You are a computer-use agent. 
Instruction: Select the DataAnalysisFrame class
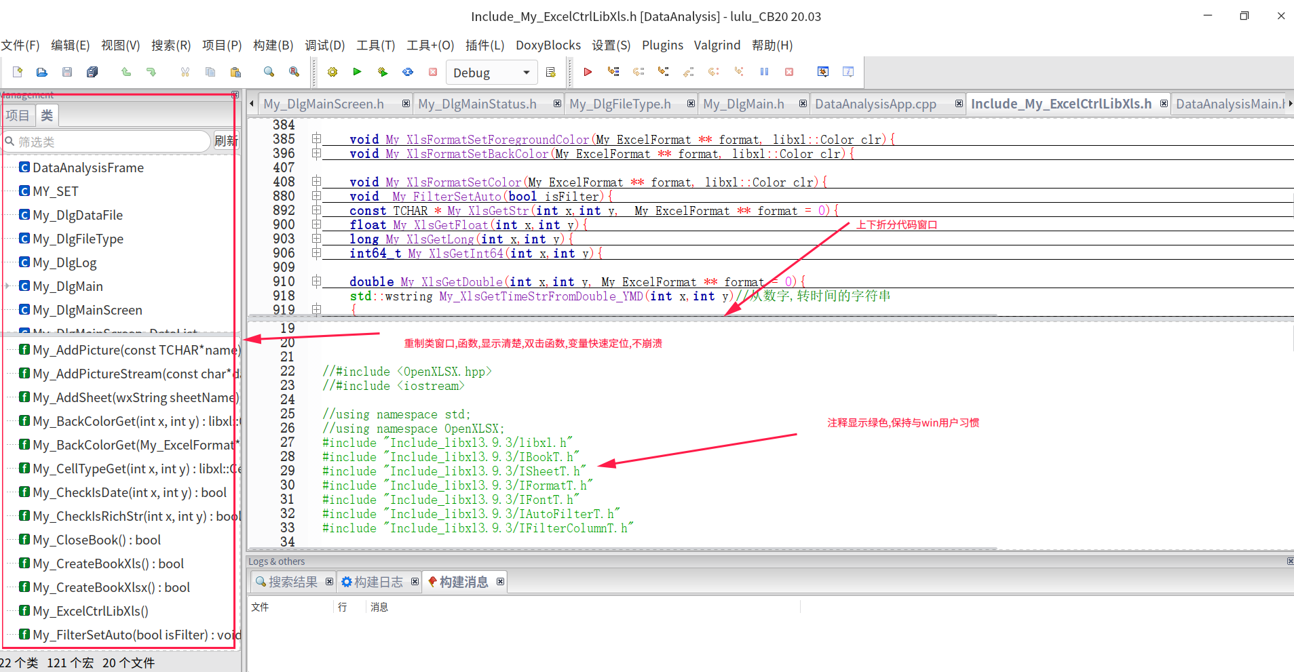tap(88, 167)
